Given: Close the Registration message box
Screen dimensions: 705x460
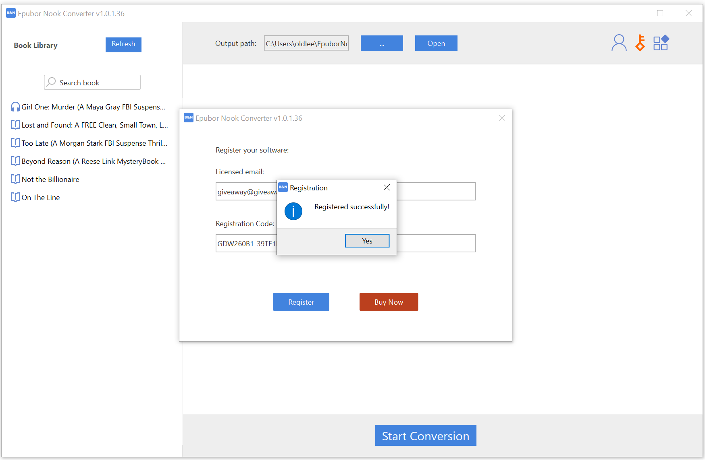Looking at the screenshot, I should click(x=387, y=188).
